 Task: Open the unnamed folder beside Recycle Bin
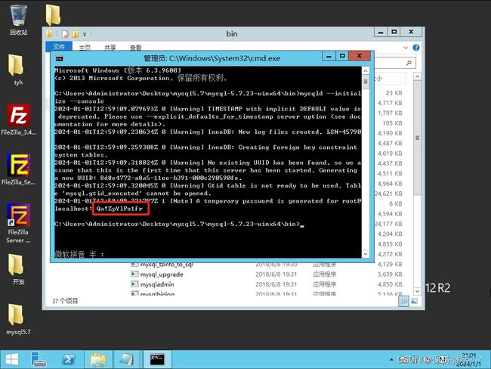53,14
